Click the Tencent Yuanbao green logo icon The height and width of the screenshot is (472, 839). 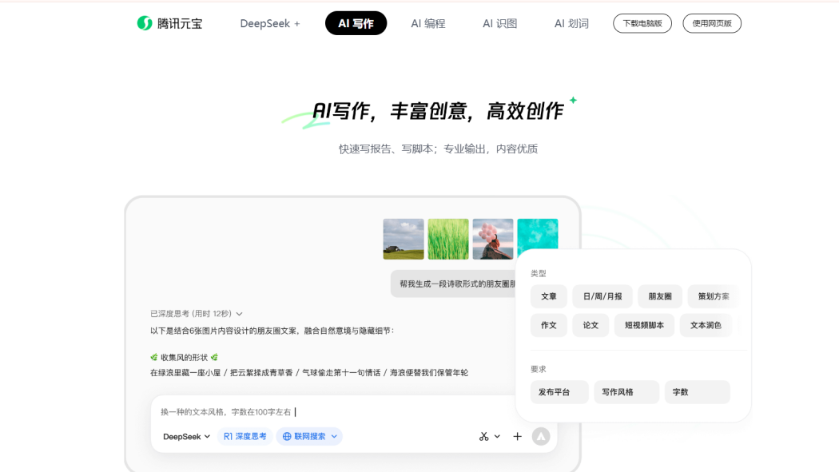pos(145,23)
